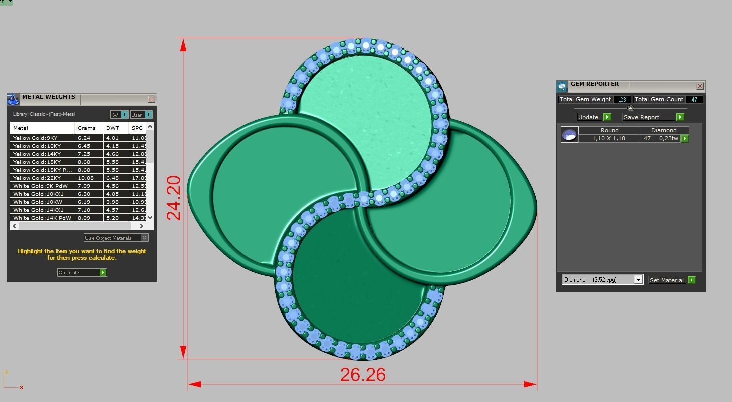Select the White Gold:14K PdW row
This screenshot has width=732, height=402.
tap(78, 218)
